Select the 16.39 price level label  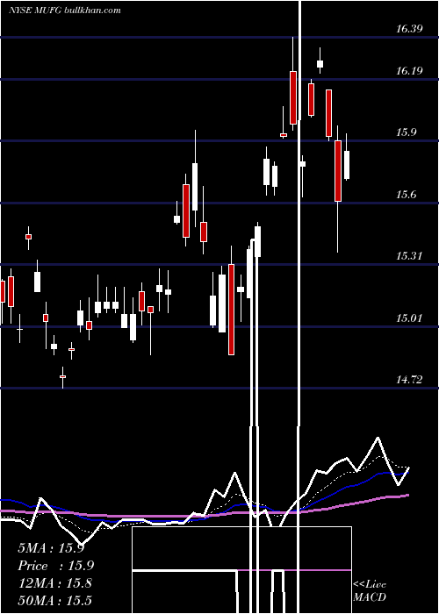pyautogui.click(x=409, y=28)
